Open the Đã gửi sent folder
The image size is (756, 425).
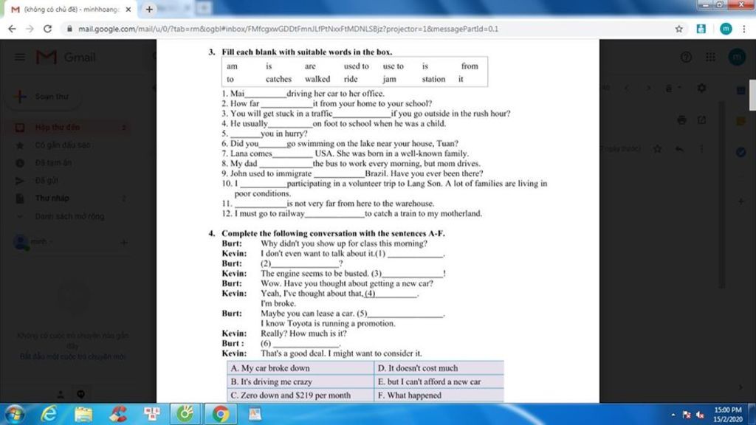point(47,180)
